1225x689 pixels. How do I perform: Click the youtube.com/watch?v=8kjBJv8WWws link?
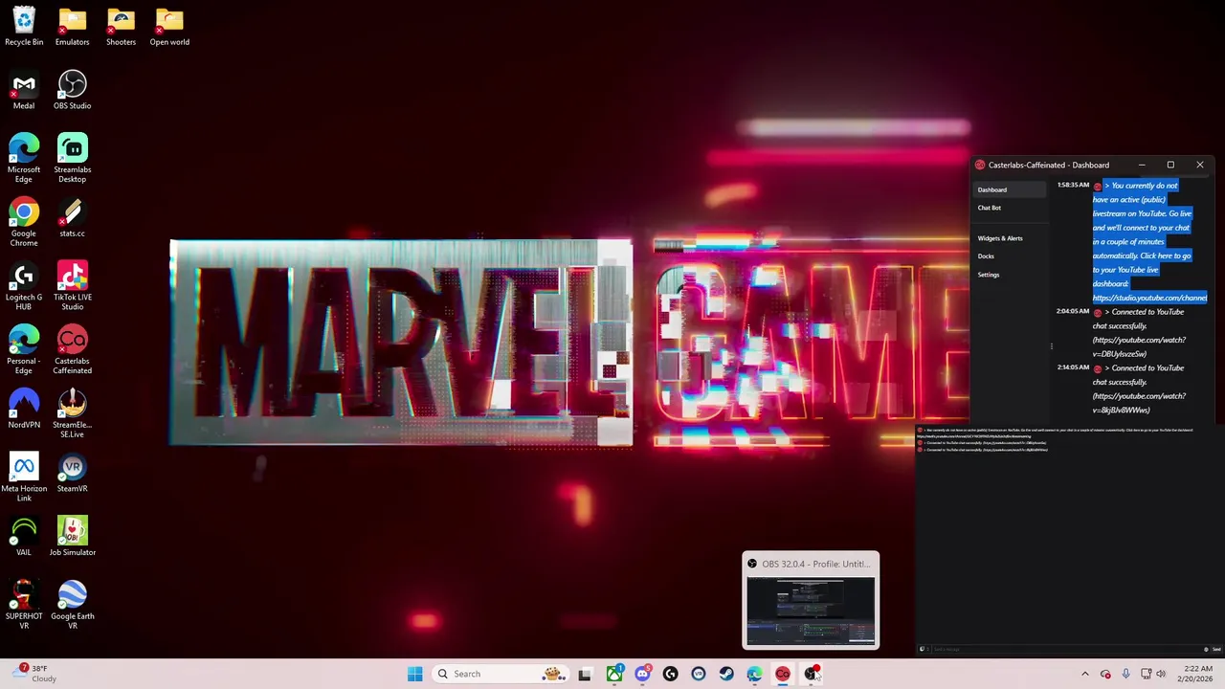[1139, 403]
